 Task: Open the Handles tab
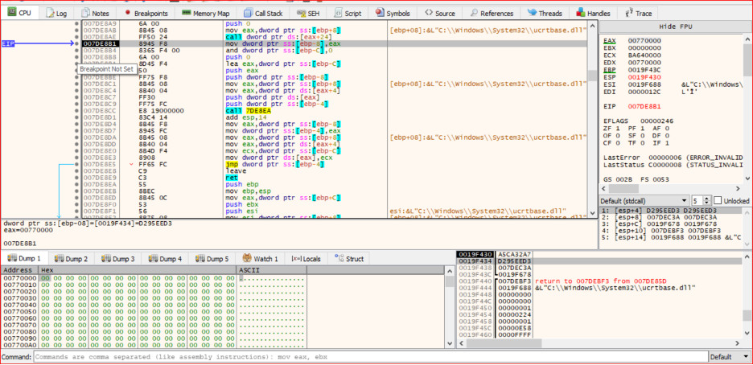[x=593, y=14]
